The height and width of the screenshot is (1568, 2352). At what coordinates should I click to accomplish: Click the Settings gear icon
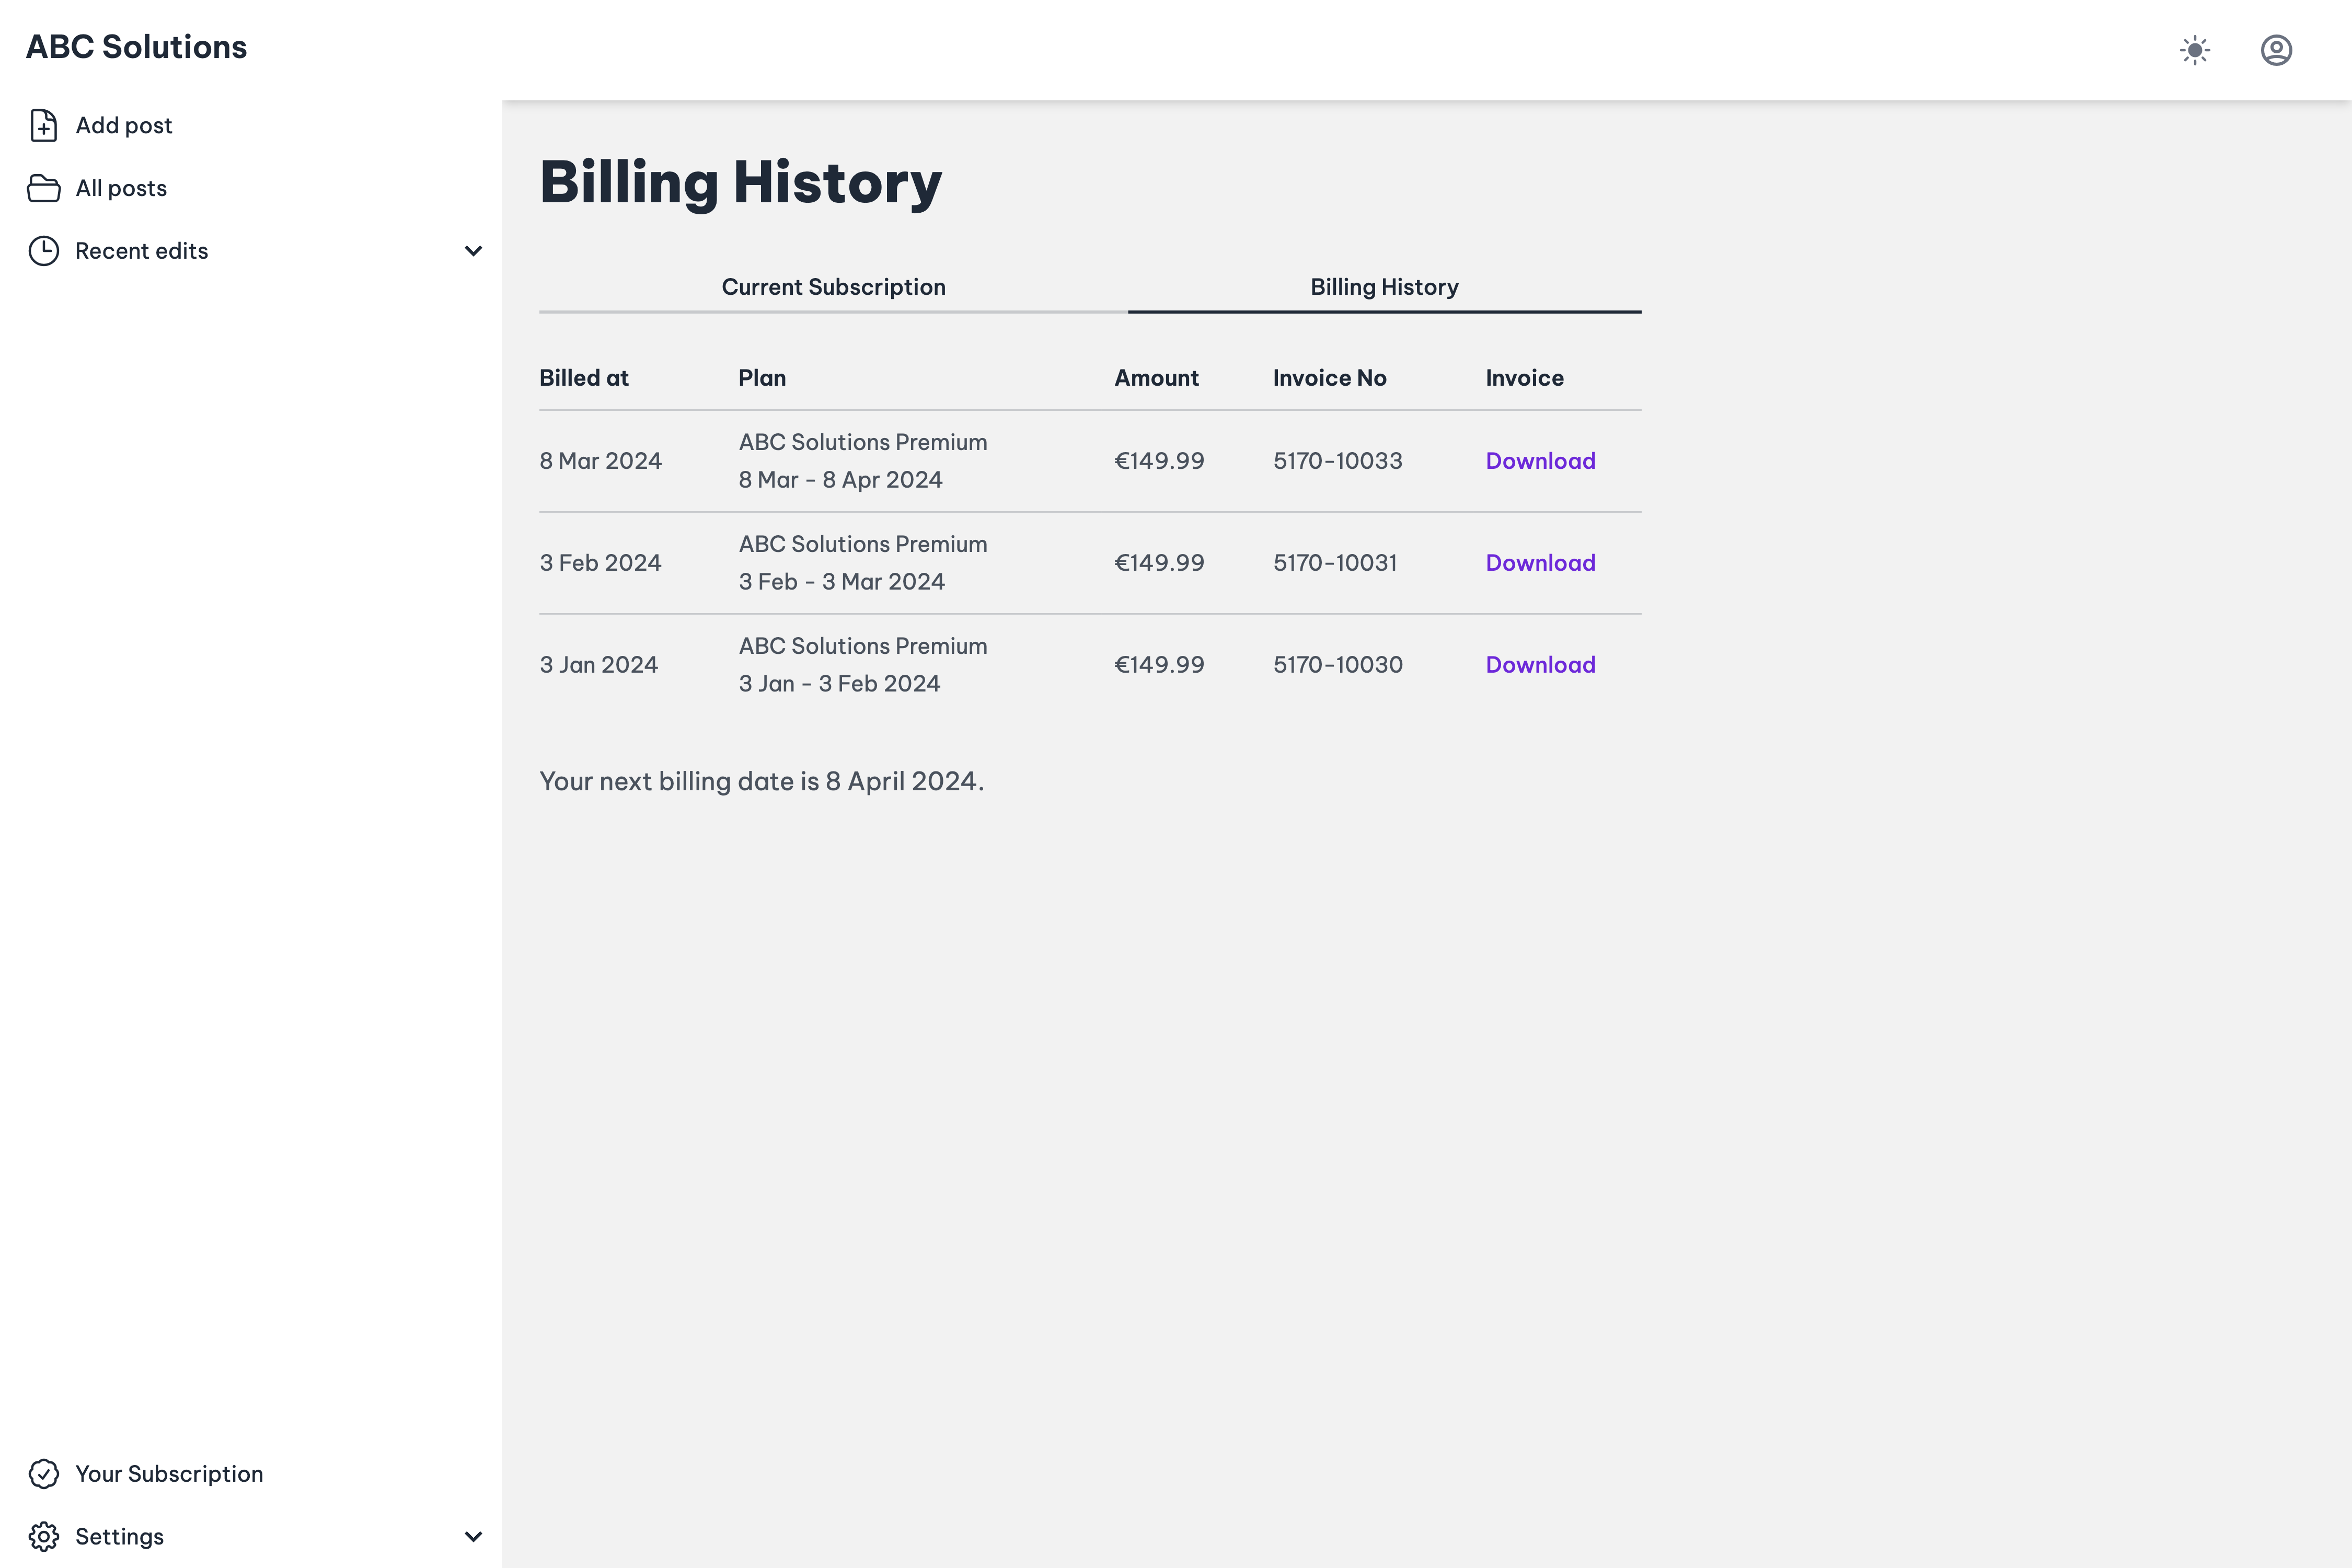point(44,1537)
